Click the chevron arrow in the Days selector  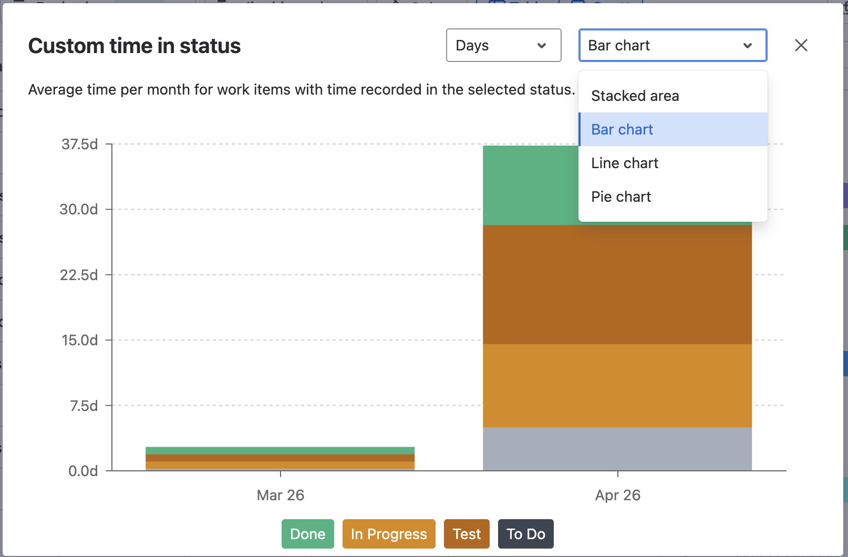[542, 46]
